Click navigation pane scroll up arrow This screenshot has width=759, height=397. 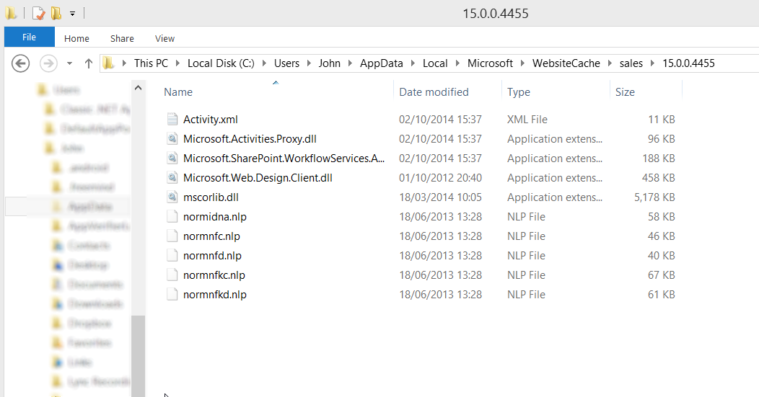(138, 88)
